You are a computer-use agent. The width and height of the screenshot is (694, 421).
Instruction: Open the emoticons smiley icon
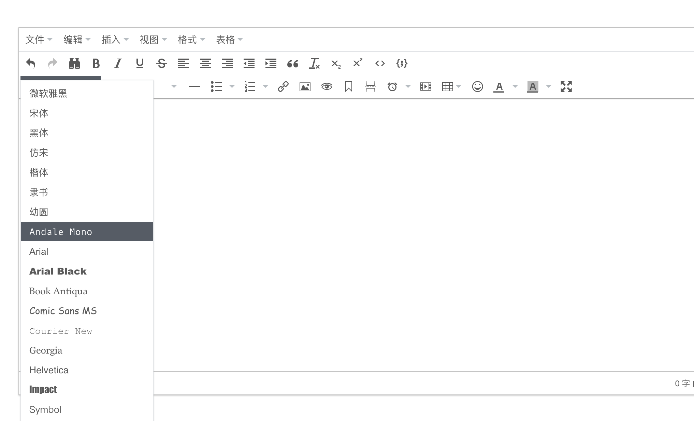(x=477, y=87)
